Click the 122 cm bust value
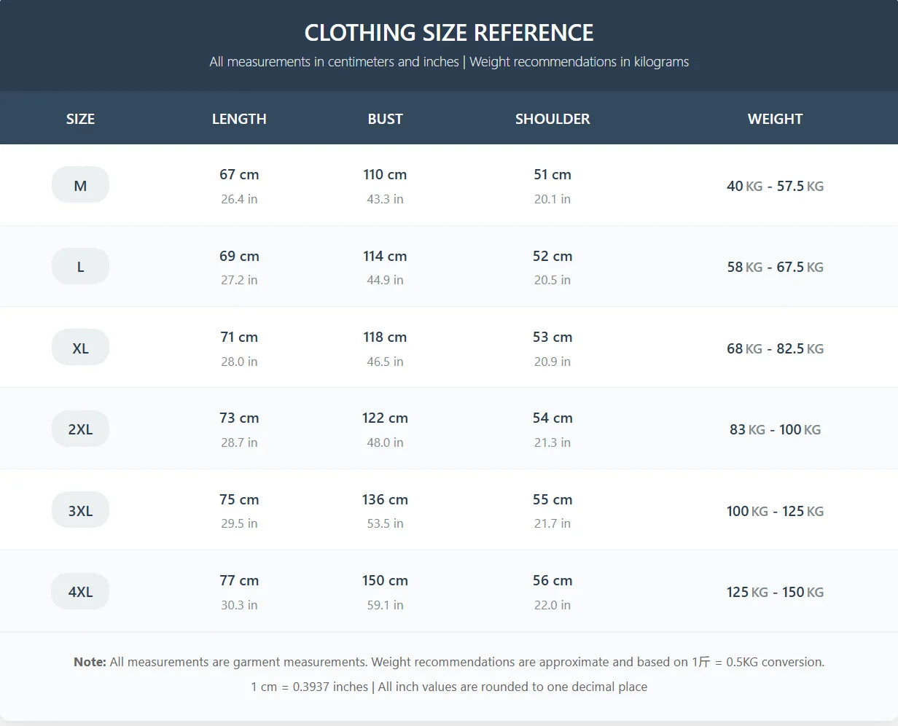 pos(385,418)
